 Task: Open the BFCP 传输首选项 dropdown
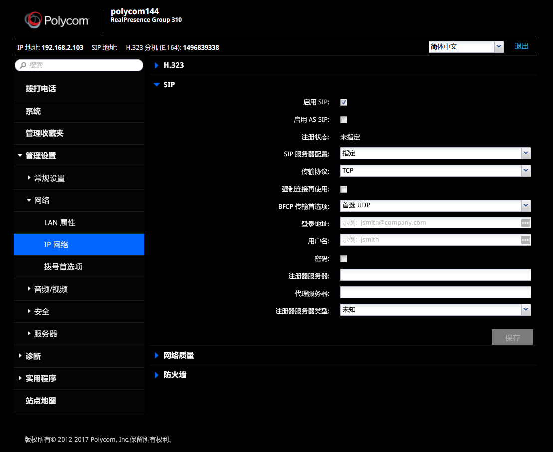coord(435,205)
